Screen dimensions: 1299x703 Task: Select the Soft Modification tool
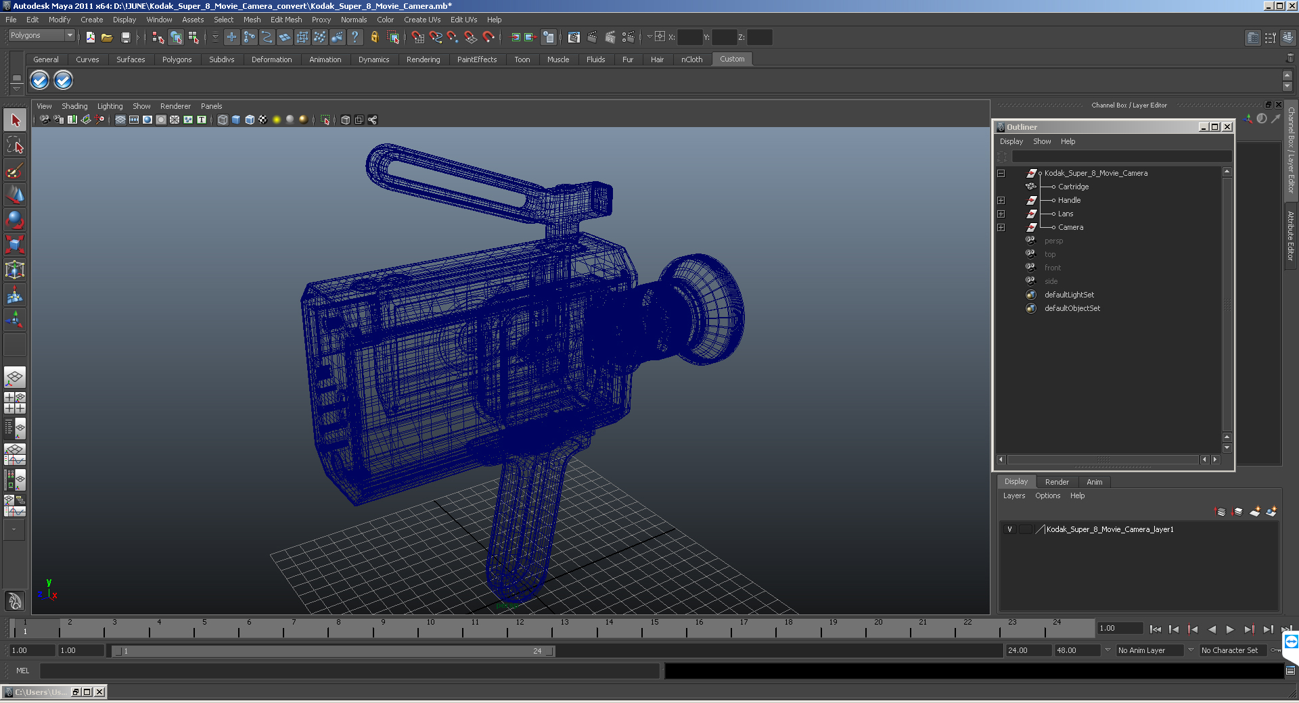tap(15, 295)
